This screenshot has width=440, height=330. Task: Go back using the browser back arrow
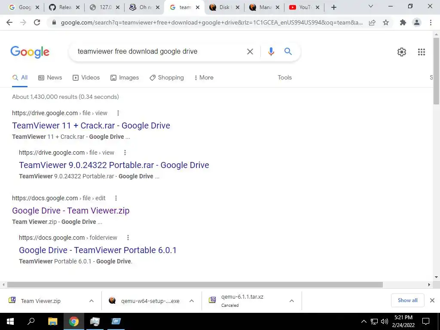[x=9, y=22]
